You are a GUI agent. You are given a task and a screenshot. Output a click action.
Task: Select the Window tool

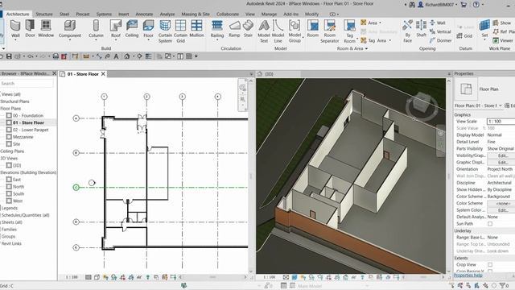click(x=46, y=28)
